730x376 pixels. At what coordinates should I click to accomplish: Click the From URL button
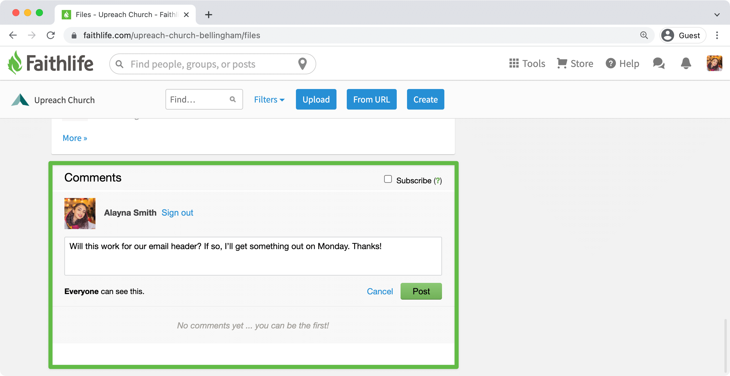pyautogui.click(x=372, y=99)
